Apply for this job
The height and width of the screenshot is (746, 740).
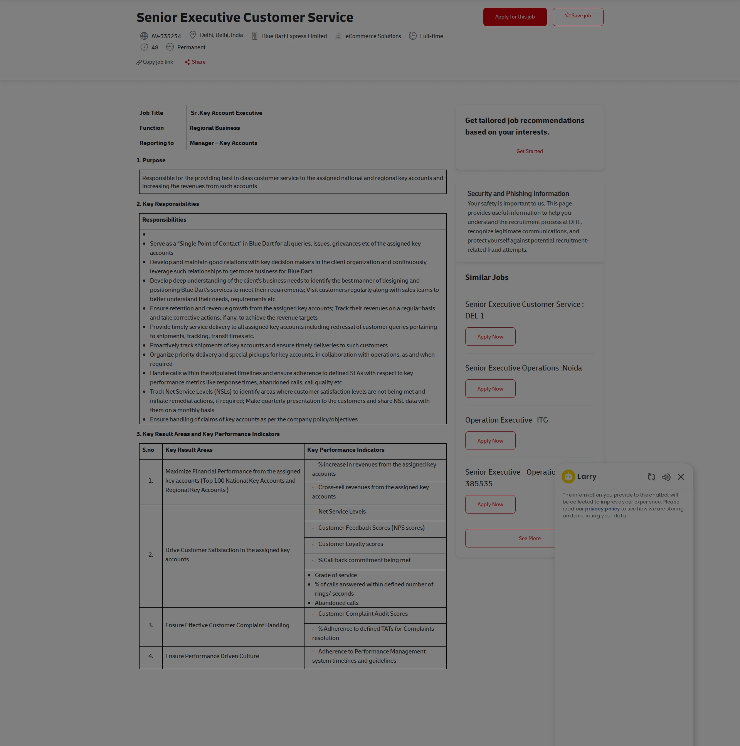[515, 17]
